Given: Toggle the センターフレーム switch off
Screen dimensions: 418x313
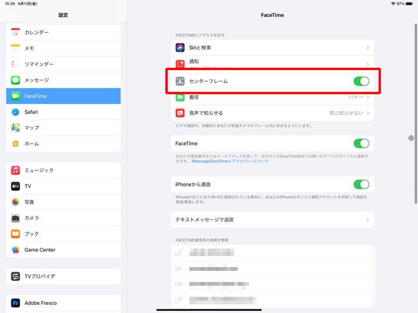Looking at the screenshot, I should (361, 81).
